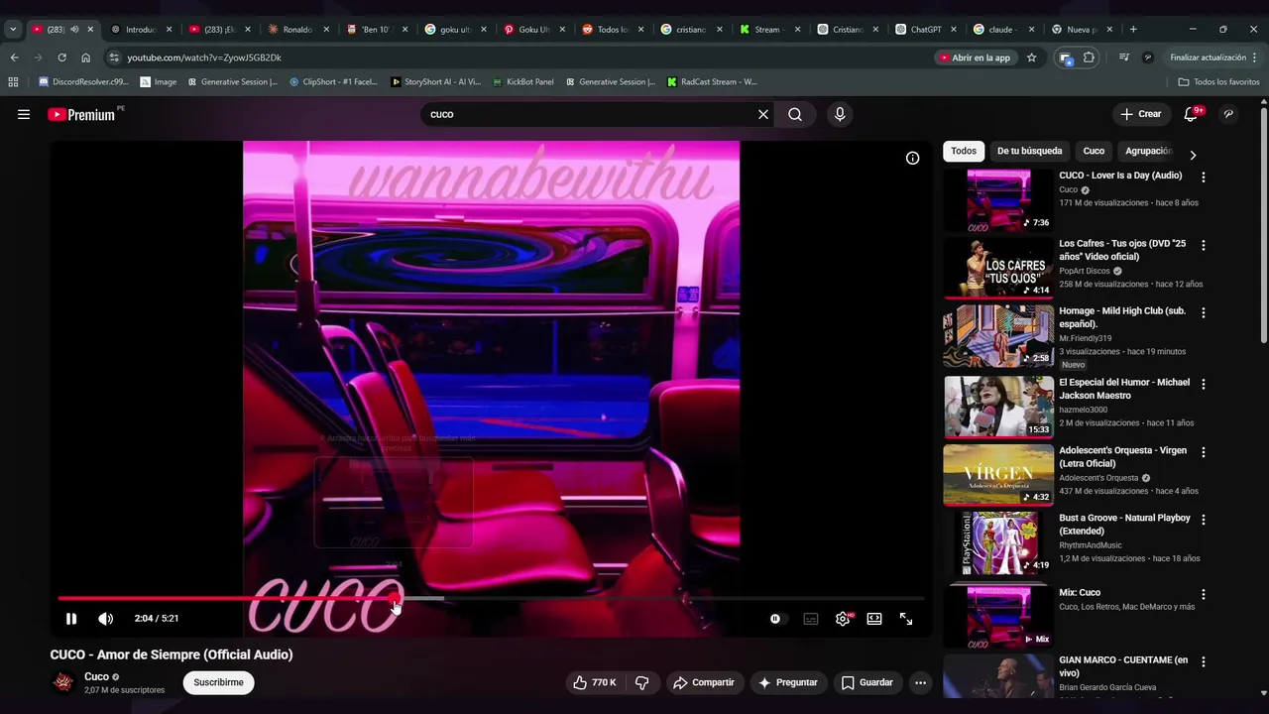The image size is (1269, 714).
Task: Open options for Adolescent's Orquesta Virgen
Action: point(1204,452)
